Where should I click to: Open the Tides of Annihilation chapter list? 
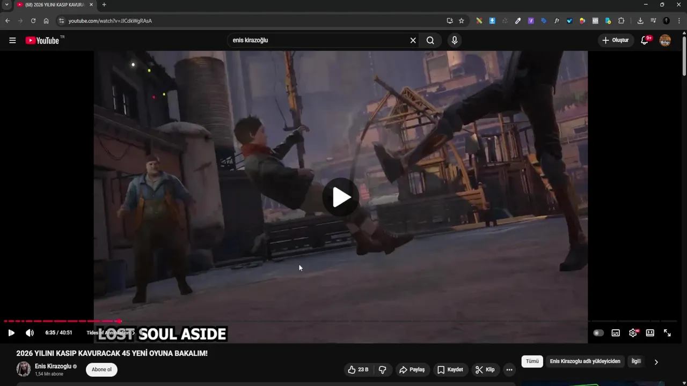coord(111,333)
